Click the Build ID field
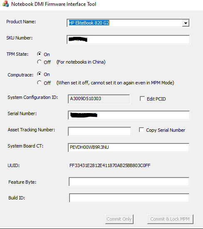 pyautogui.click(x=129, y=198)
